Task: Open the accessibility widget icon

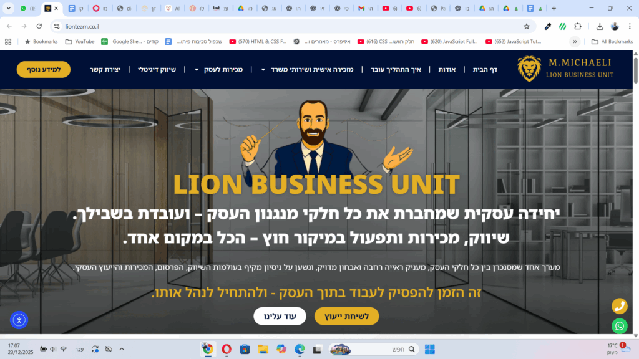Action: coord(19,320)
